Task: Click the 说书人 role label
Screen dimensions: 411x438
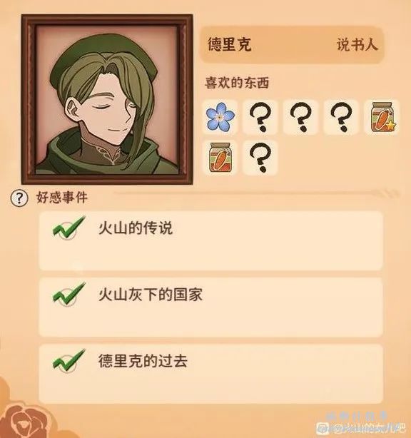Action: (x=357, y=45)
